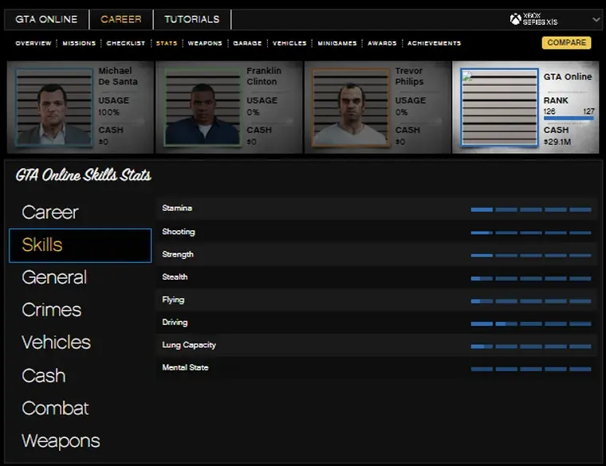606x466 pixels.
Task: Click the GTA Online character avatar image
Action: [498, 107]
